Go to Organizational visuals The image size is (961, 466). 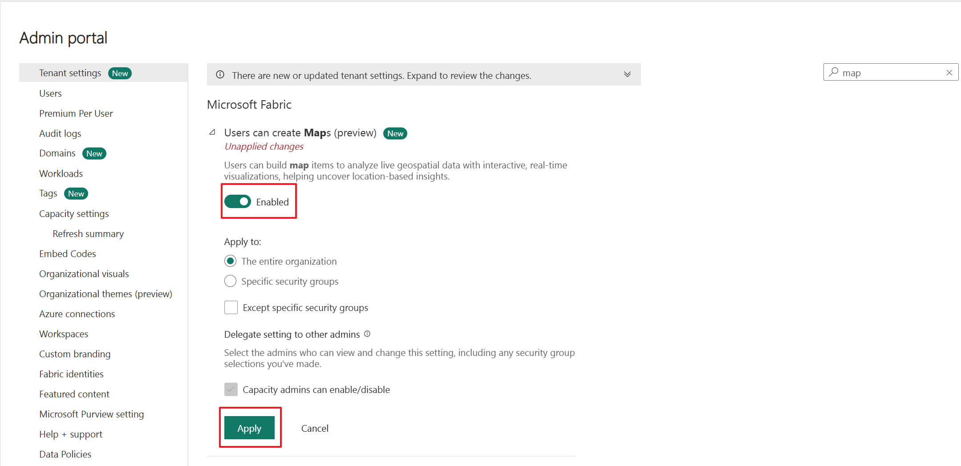(84, 274)
